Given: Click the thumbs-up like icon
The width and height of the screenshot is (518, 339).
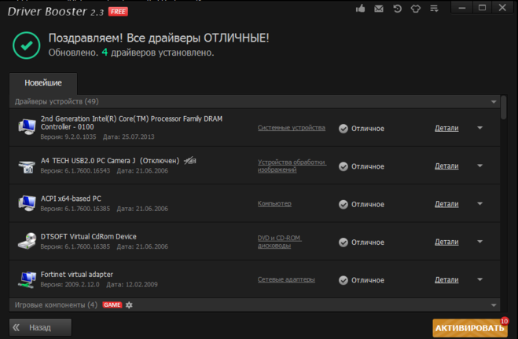Looking at the screenshot, I should [x=361, y=9].
